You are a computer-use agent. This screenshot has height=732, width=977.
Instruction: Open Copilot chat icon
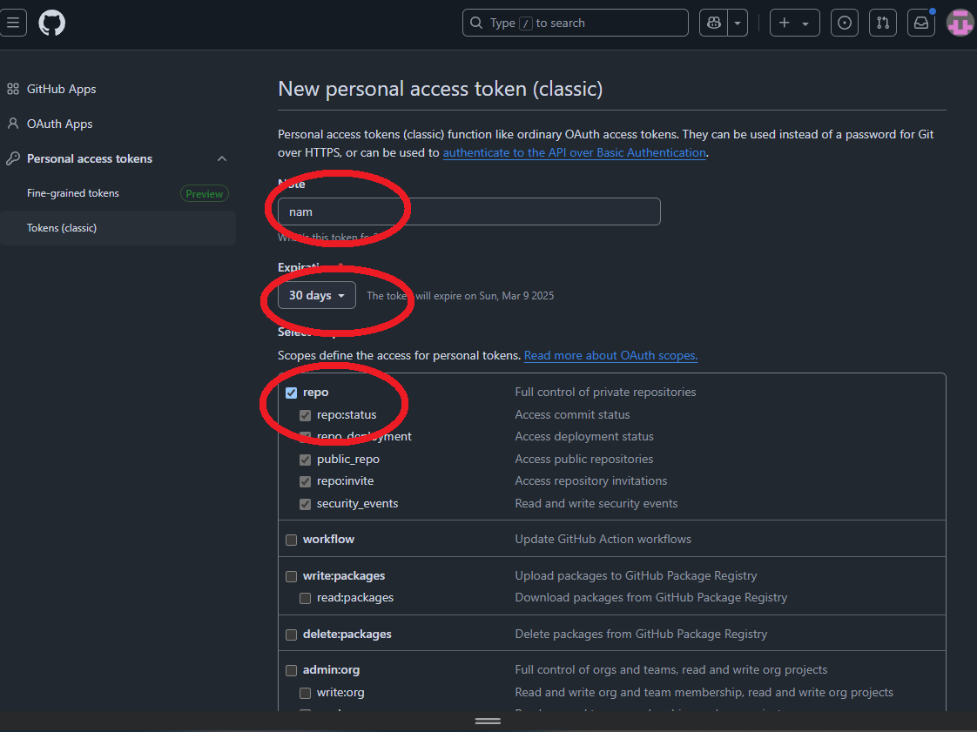[714, 23]
